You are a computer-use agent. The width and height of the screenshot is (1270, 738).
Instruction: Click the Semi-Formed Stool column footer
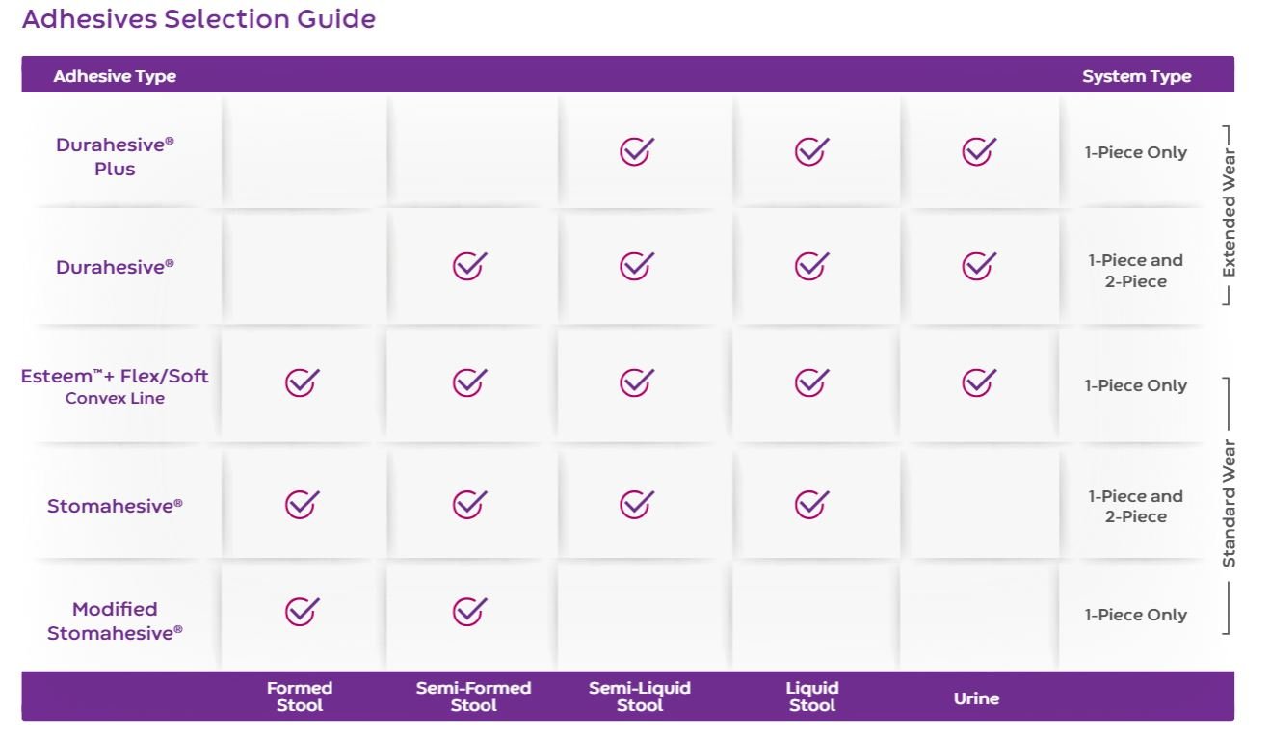[x=473, y=697]
